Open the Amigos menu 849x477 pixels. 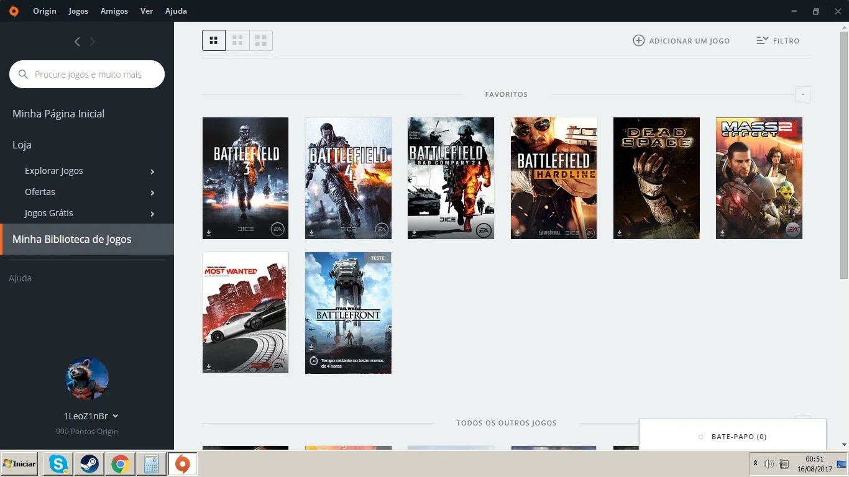[x=114, y=11]
